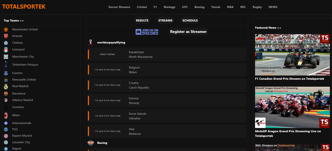Select Bayern Munich team name
The width and height of the screenshot is (332, 151).
point(22,135)
